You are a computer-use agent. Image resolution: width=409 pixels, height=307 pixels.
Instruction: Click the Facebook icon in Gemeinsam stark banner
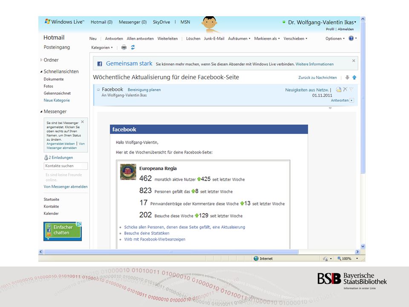100,64
